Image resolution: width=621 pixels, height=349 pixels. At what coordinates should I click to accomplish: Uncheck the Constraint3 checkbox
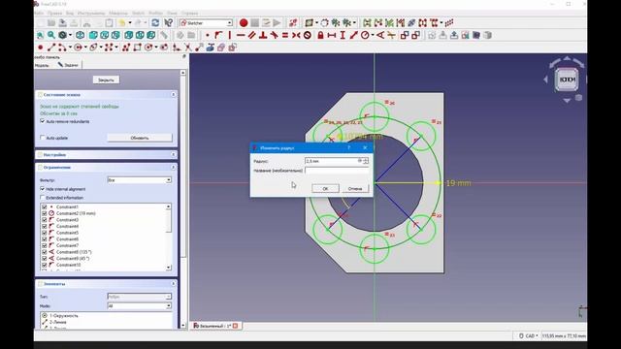click(x=45, y=220)
